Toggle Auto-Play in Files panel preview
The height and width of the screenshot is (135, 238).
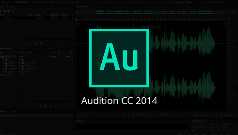pos(41,43)
